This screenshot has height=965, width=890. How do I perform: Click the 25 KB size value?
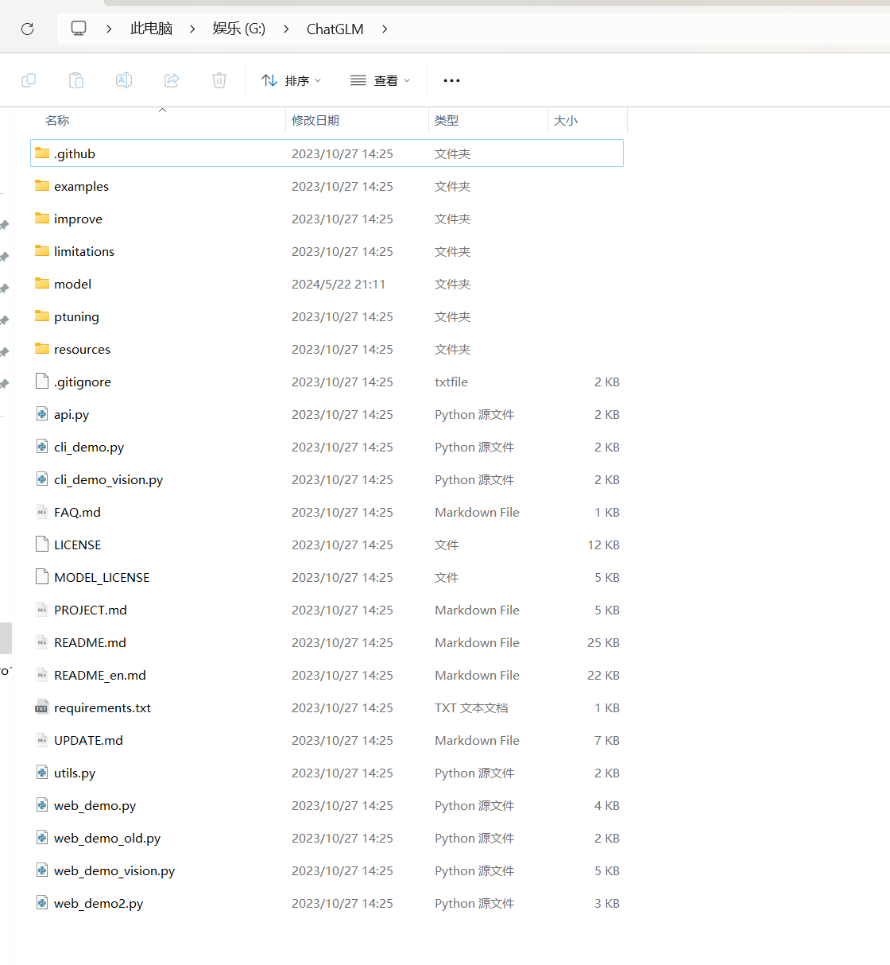(x=603, y=642)
